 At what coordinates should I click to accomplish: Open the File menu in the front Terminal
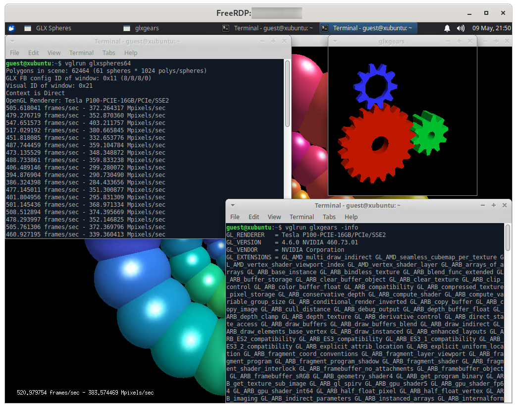[235, 217]
